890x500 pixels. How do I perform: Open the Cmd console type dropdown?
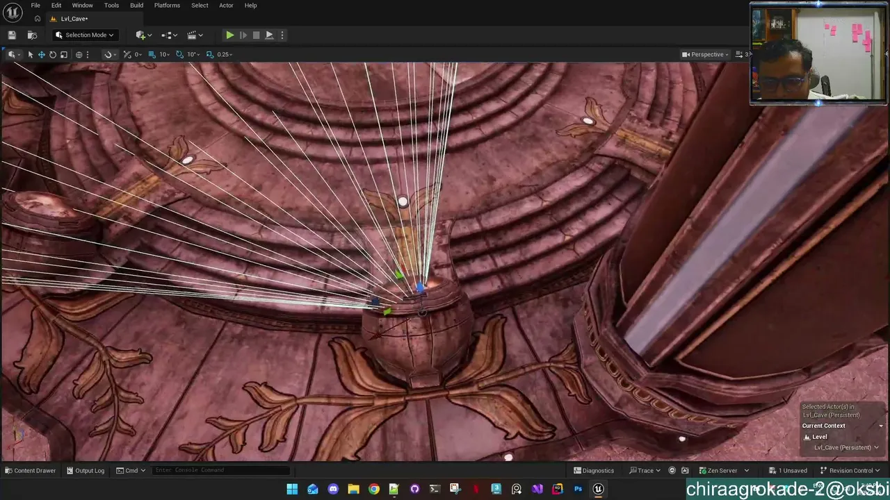pyautogui.click(x=131, y=471)
